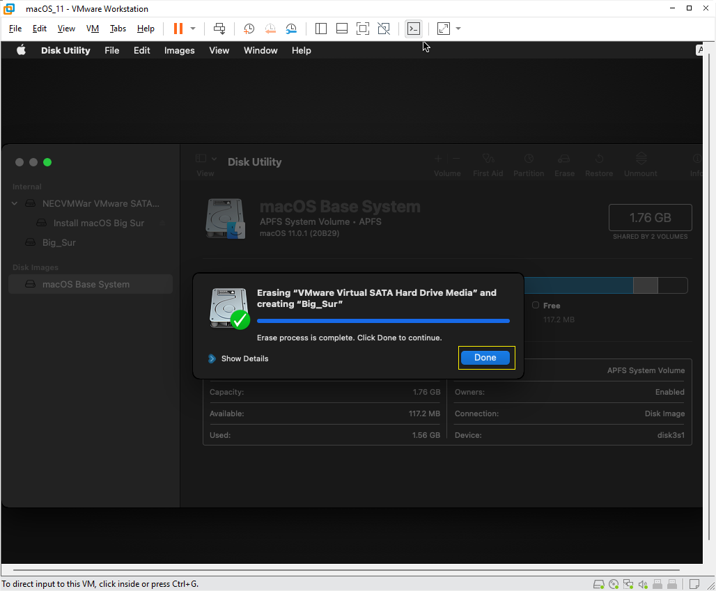Send Ctrl+Alt+Del to the VM
Image resolution: width=716 pixels, height=591 pixels.
(219, 29)
